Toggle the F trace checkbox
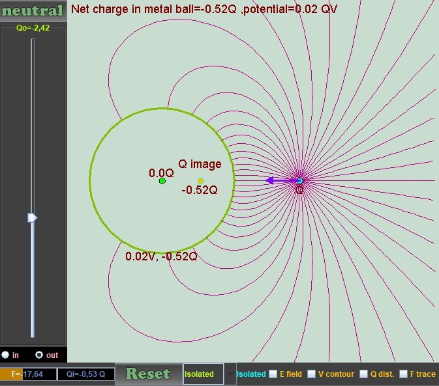 coord(403,374)
